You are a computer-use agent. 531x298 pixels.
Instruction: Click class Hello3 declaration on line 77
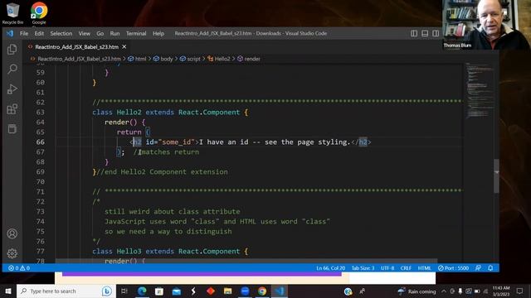[x=170, y=252]
